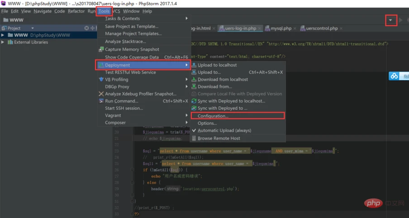Open deployment Configuration...
The width and height of the screenshot is (409, 218).
[x=238, y=116]
